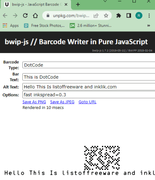Reload the bwip-js page

coord(25,16)
